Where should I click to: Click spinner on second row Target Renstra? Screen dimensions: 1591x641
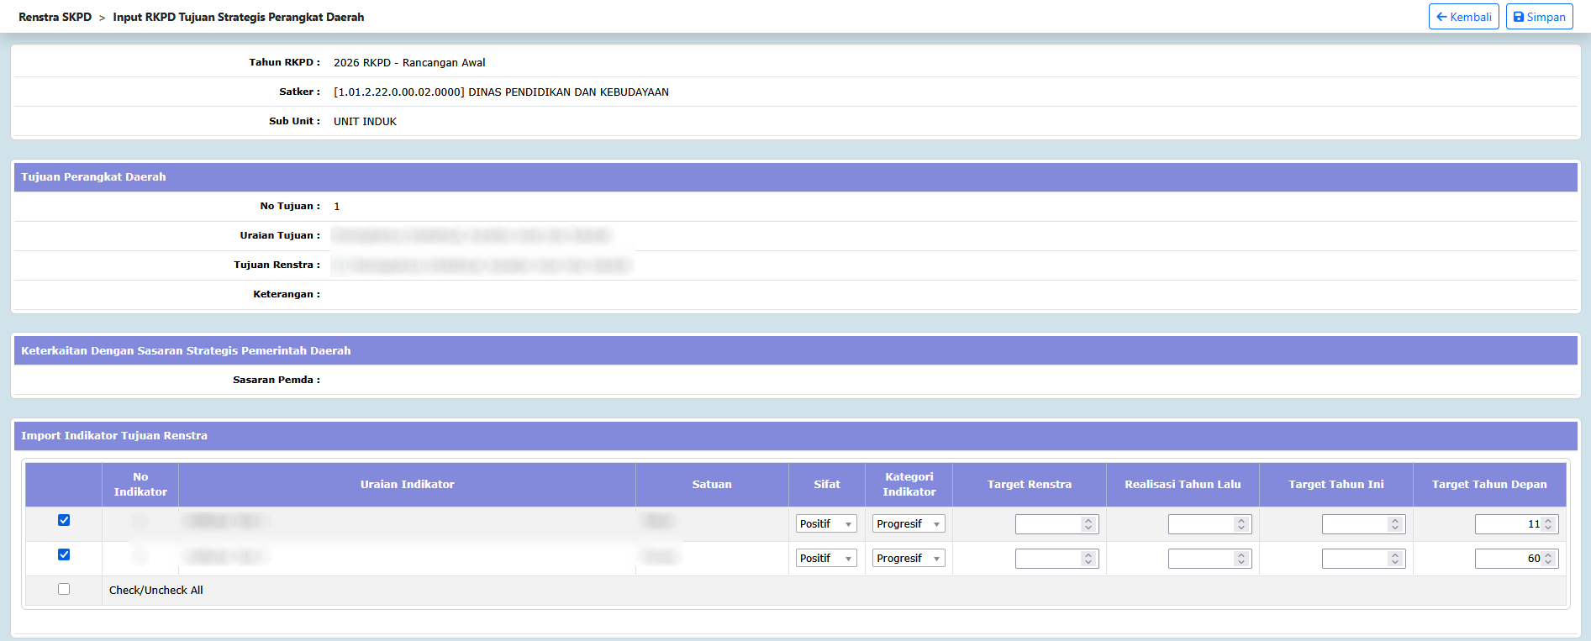click(1088, 559)
